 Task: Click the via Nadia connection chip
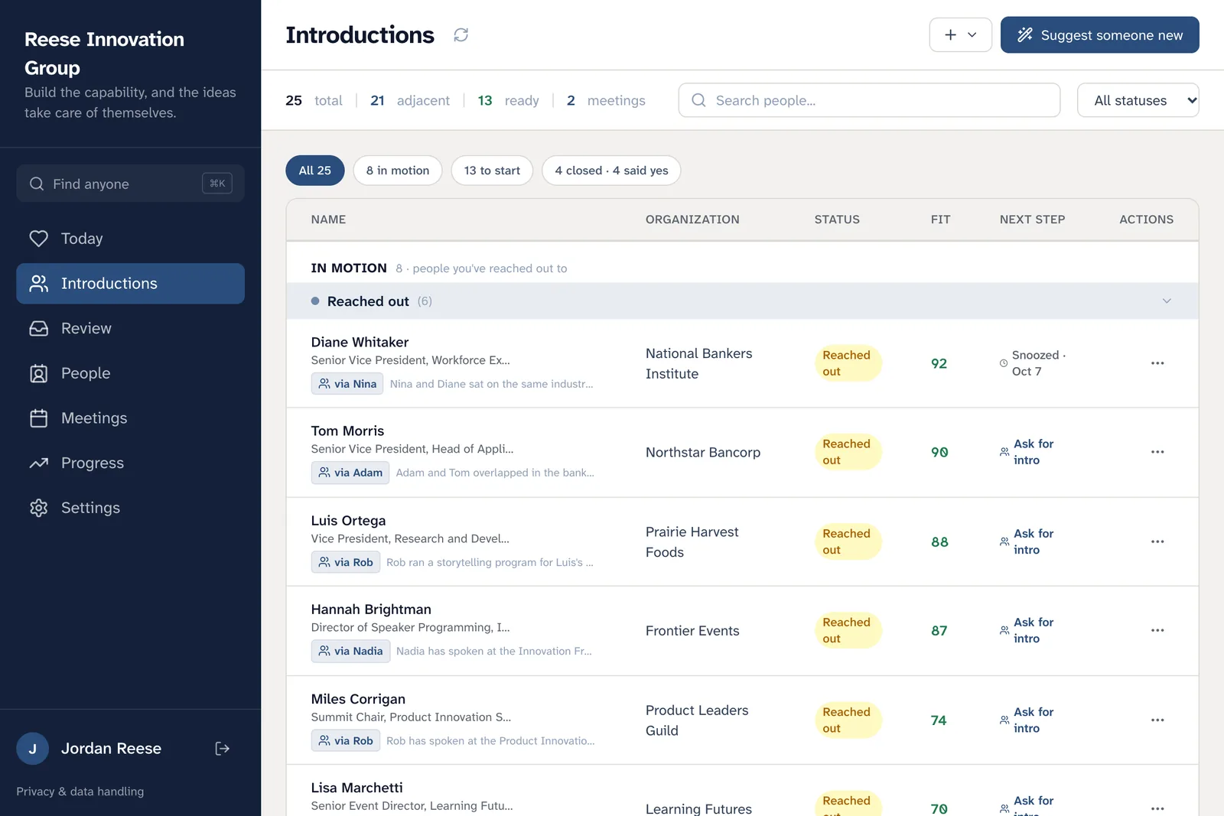pyautogui.click(x=350, y=651)
